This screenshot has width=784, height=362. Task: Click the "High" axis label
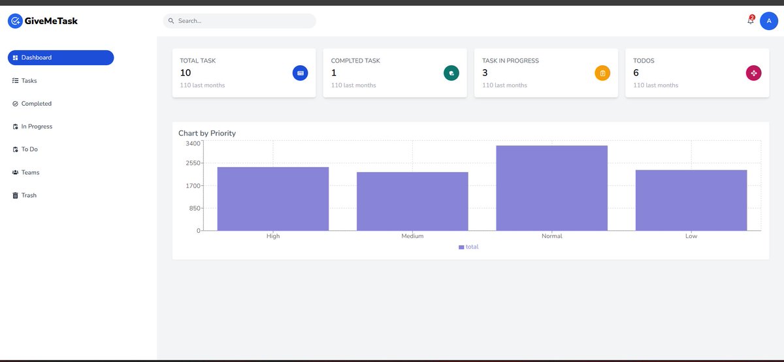click(273, 236)
